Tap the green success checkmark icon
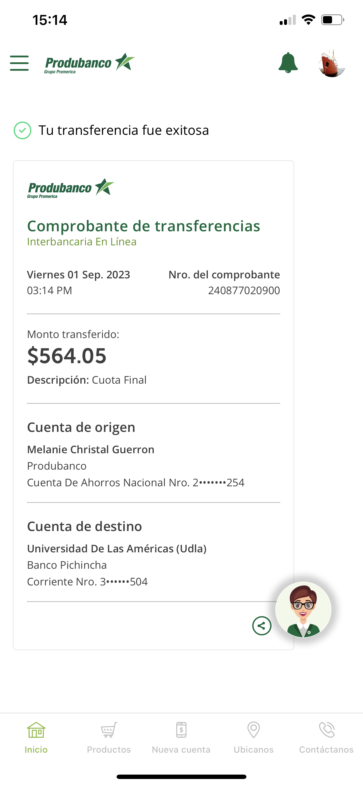Screen dimensions: 363x786 point(23,130)
